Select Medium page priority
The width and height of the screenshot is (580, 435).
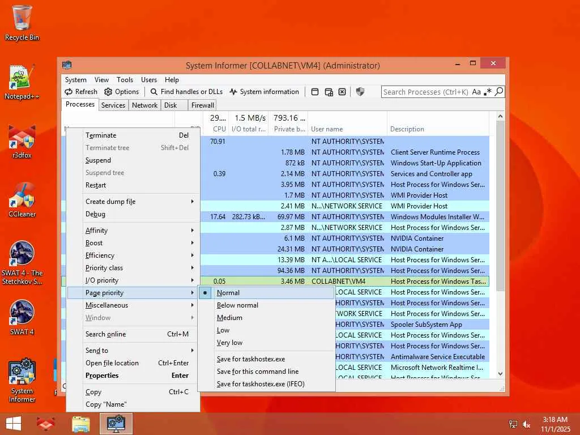[266, 318]
